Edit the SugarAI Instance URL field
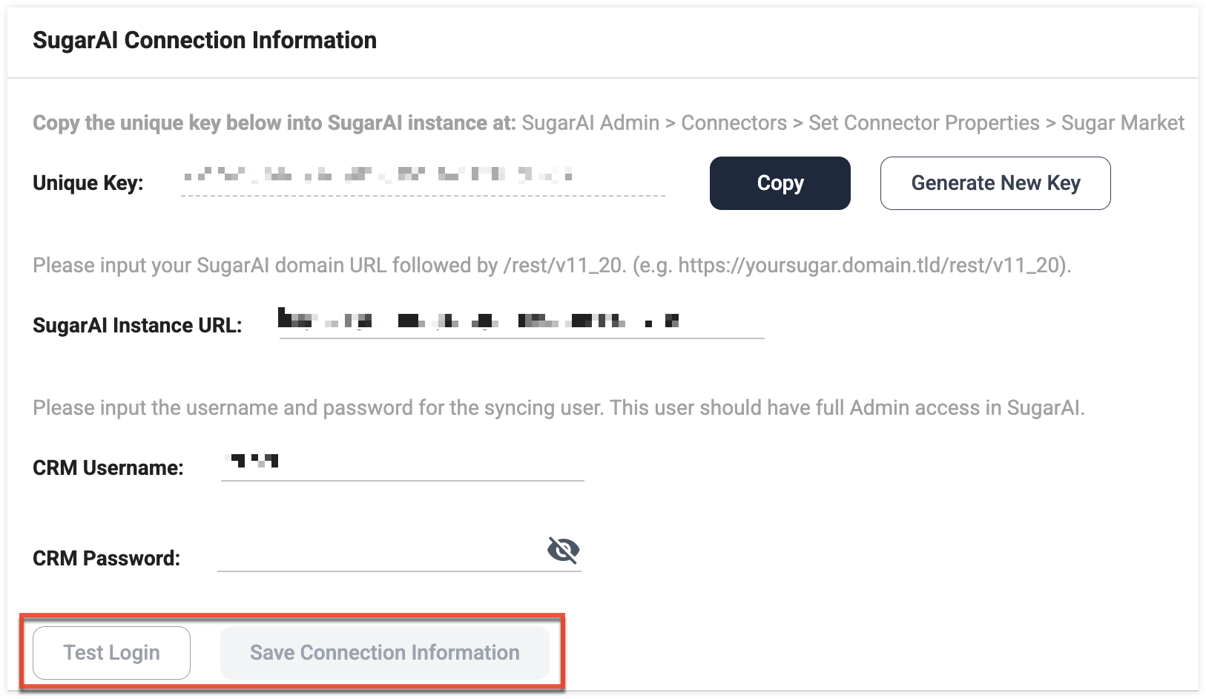Image resolution: width=1206 pixels, height=699 pixels. [521, 320]
